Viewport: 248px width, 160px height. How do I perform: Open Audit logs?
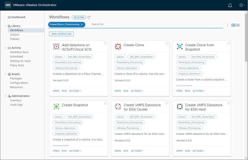16,105
